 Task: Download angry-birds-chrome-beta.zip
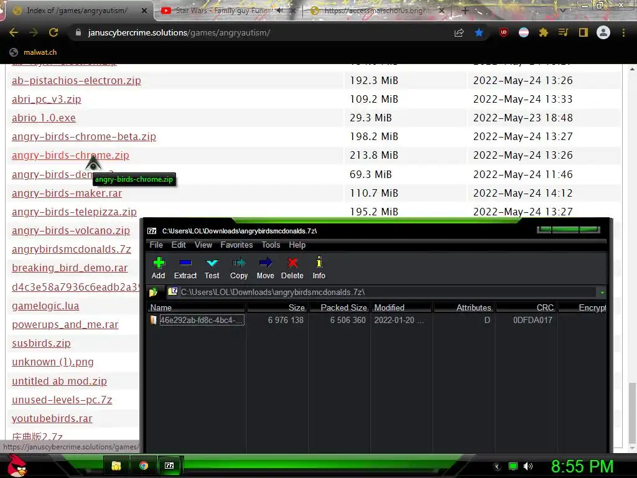84,136
